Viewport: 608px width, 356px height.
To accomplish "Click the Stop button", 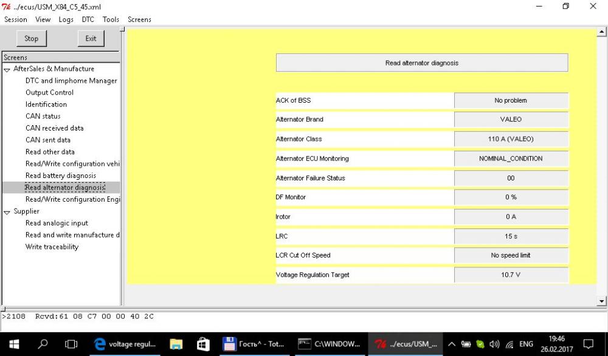I will (x=32, y=38).
